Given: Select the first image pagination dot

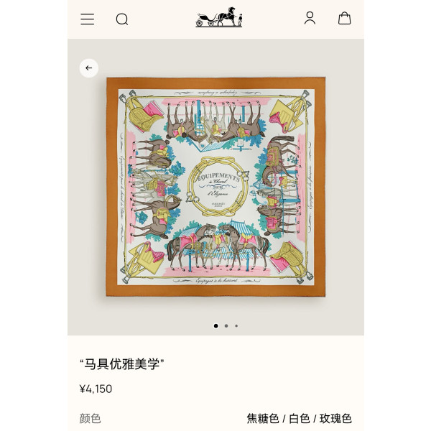Looking at the screenshot, I should click(215, 325).
